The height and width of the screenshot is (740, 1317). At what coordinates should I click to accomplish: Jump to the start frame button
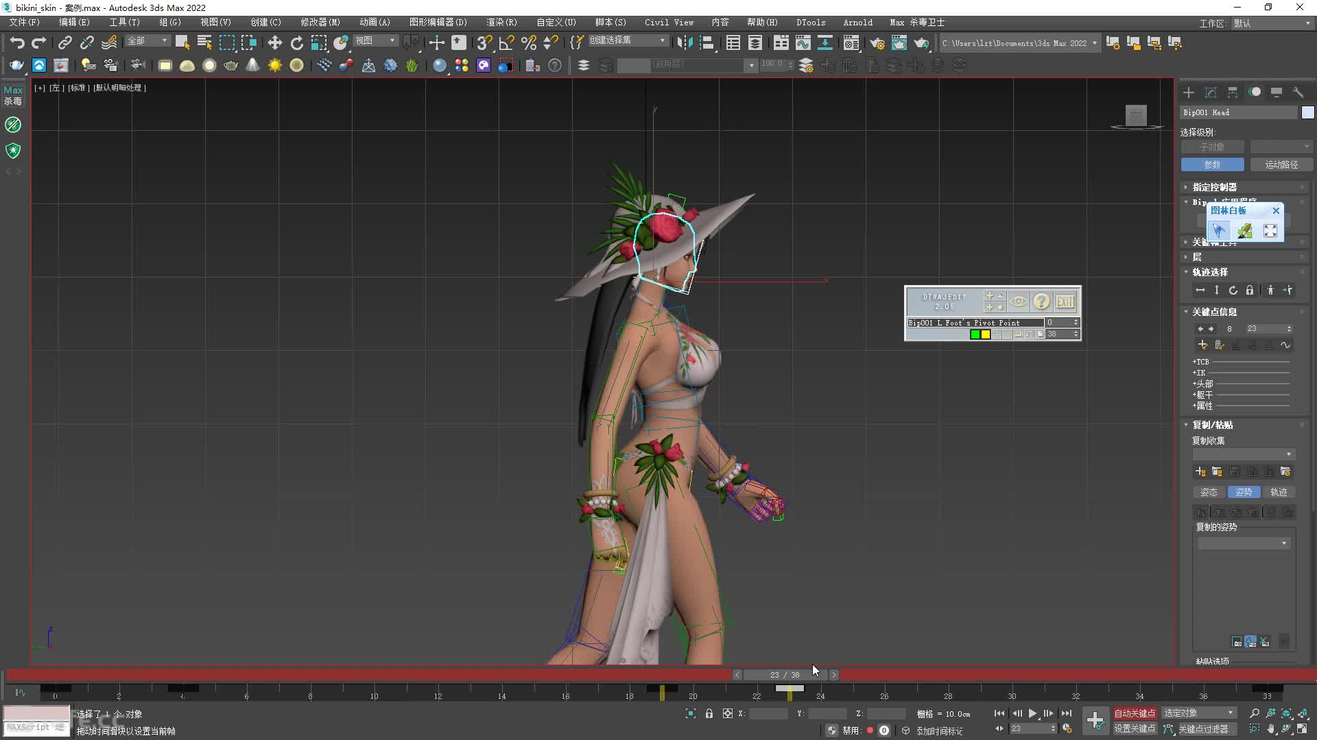(999, 713)
